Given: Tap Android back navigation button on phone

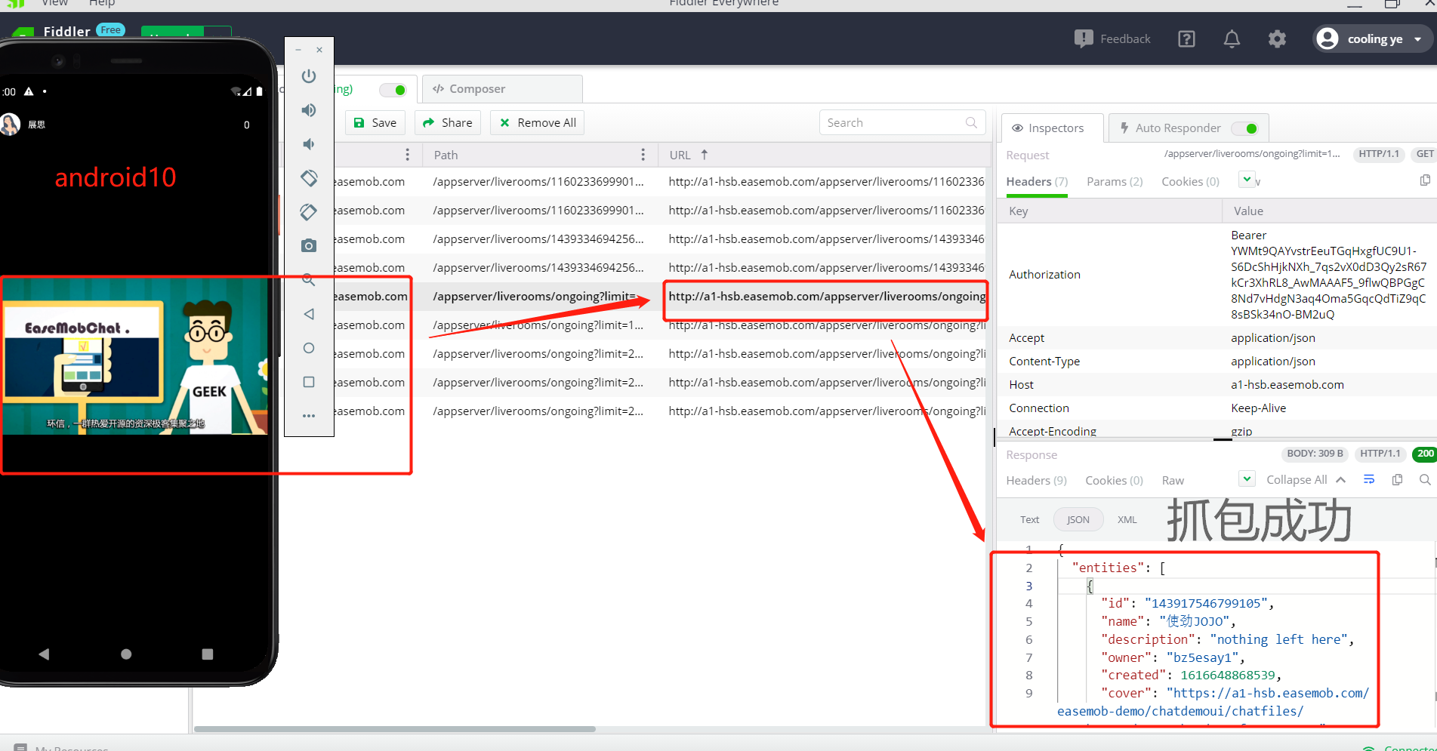Looking at the screenshot, I should (44, 654).
